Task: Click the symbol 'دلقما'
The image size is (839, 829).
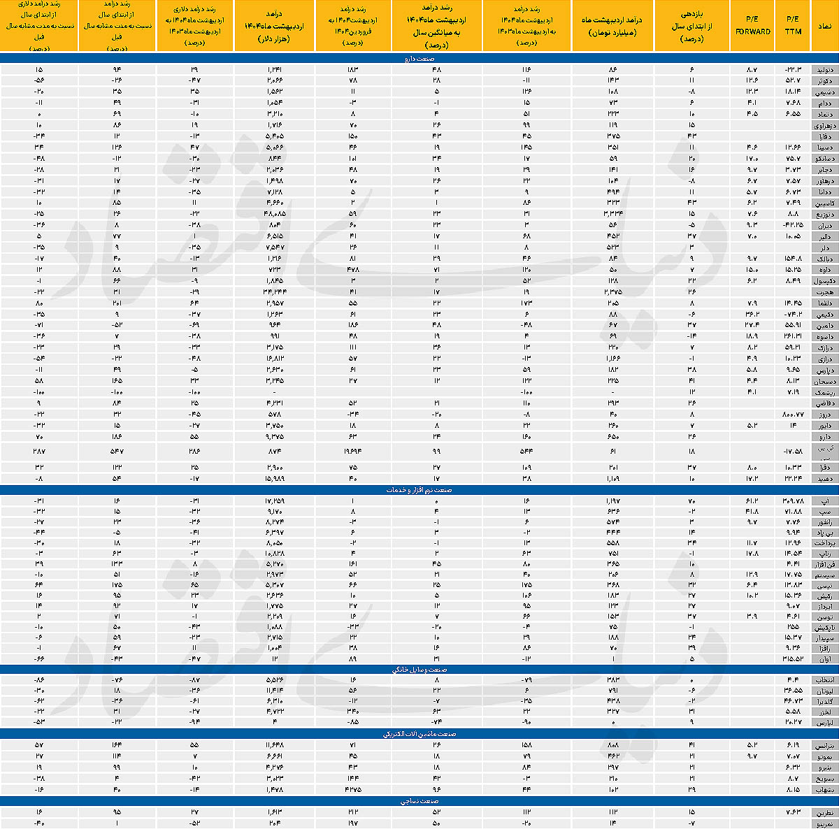Action: [x=824, y=303]
